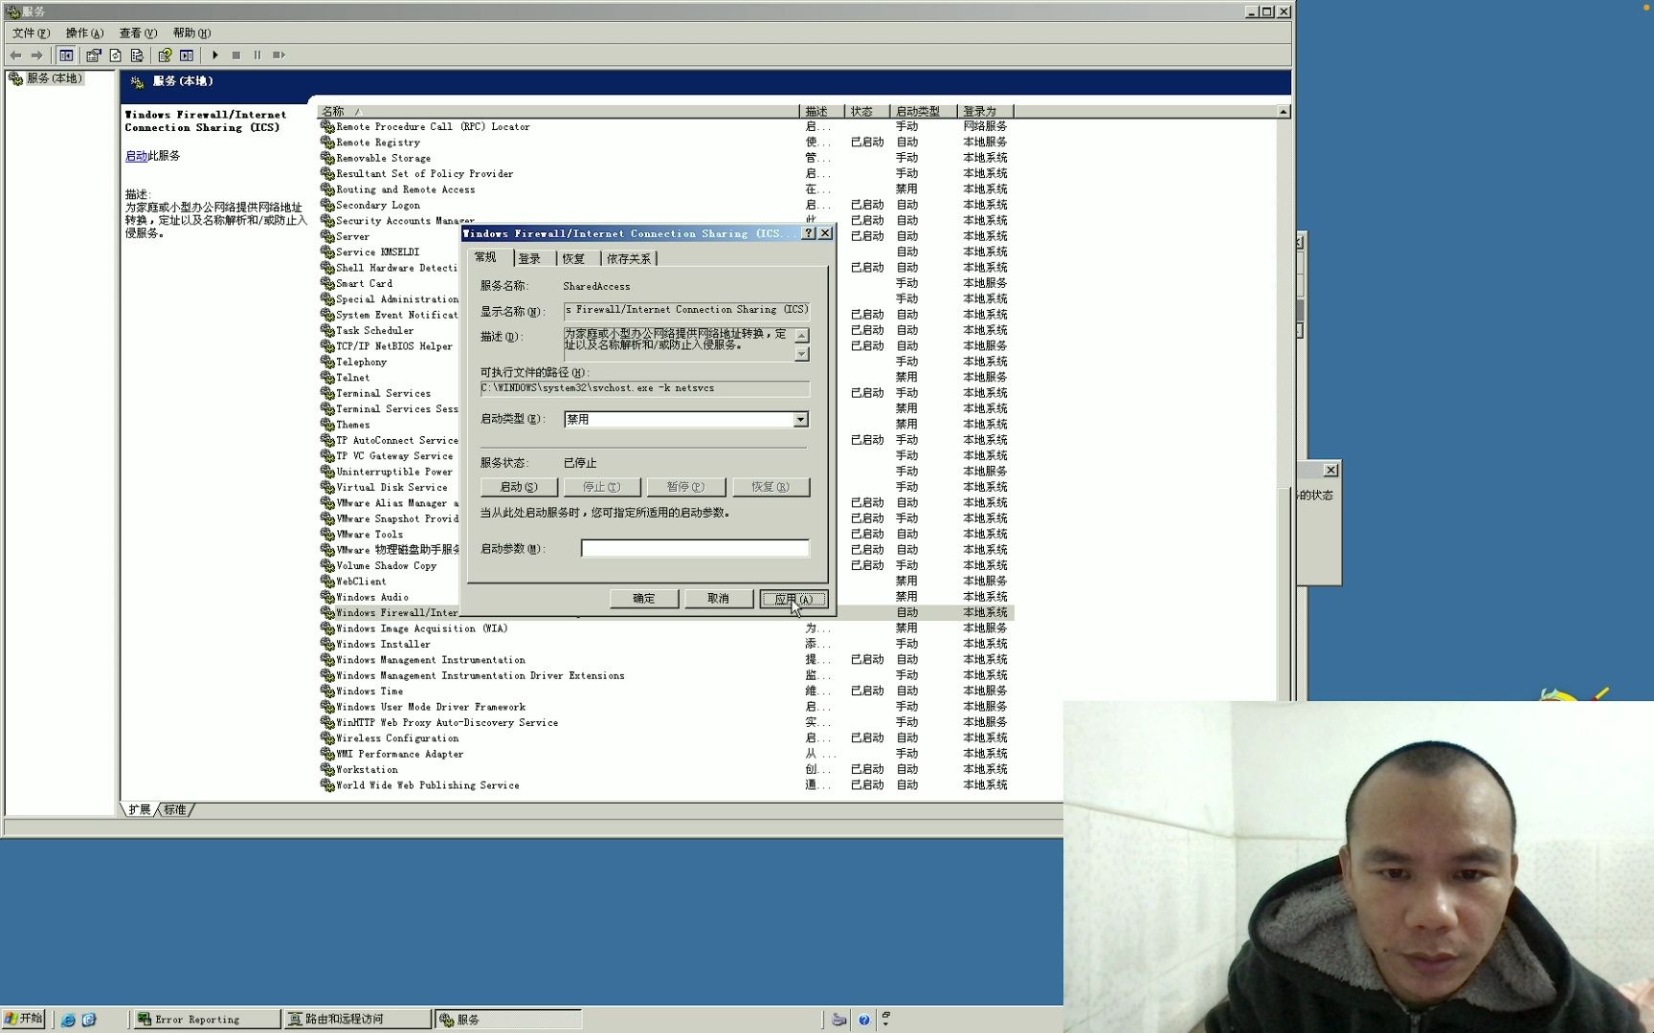Select the Routing and Remote Access row
The height and width of the screenshot is (1033, 1654).
coord(666,190)
